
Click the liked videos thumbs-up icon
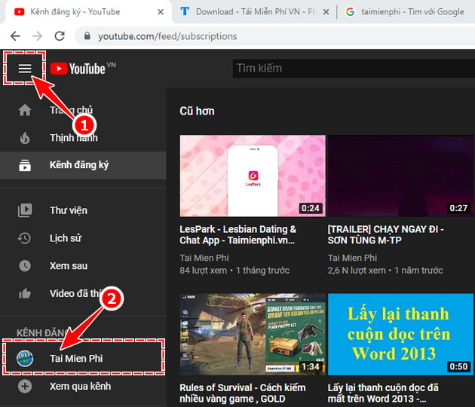(x=25, y=293)
